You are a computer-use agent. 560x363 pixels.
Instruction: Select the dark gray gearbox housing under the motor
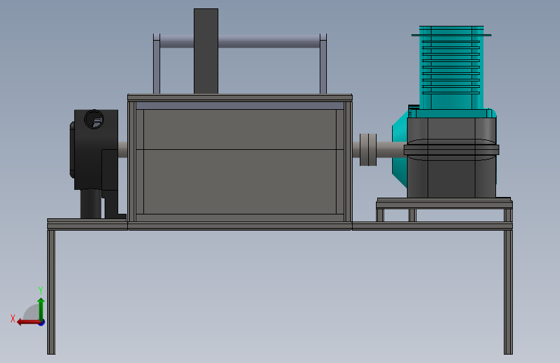pyautogui.click(x=451, y=157)
